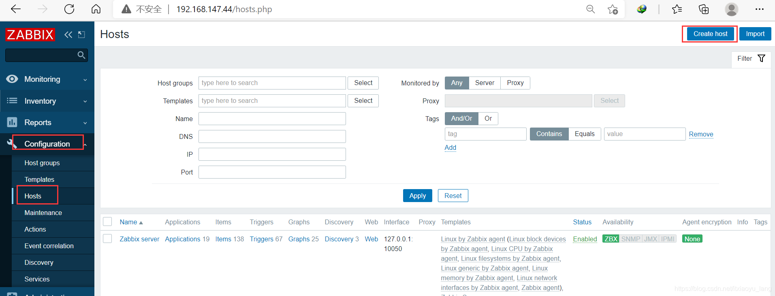775x296 pixels.
Task: Collapse the Configuration menu chevron
Action: (x=85, y=144)
